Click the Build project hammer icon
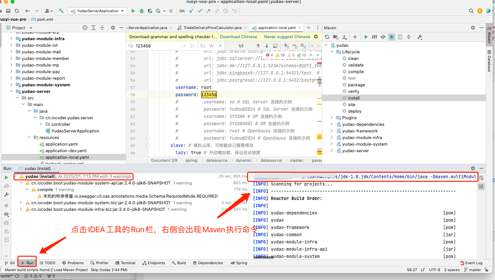 coord(61,11)
